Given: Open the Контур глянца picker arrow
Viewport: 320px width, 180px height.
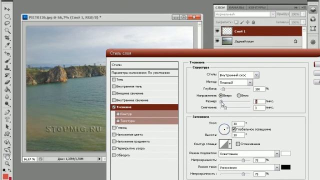Looking at the screenshot, I should click(x=230, y=144).
